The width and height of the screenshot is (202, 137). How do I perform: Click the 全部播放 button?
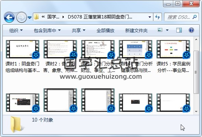point(105,30)
